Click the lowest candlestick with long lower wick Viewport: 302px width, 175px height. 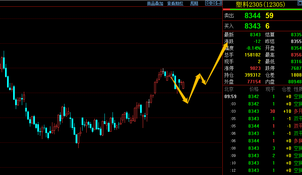(78, 138)
